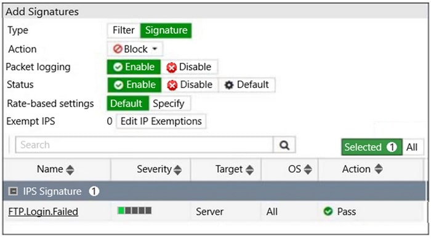
Task: Open the Block action dropdown
Action: pyautogui.click(x=135, y=49)
